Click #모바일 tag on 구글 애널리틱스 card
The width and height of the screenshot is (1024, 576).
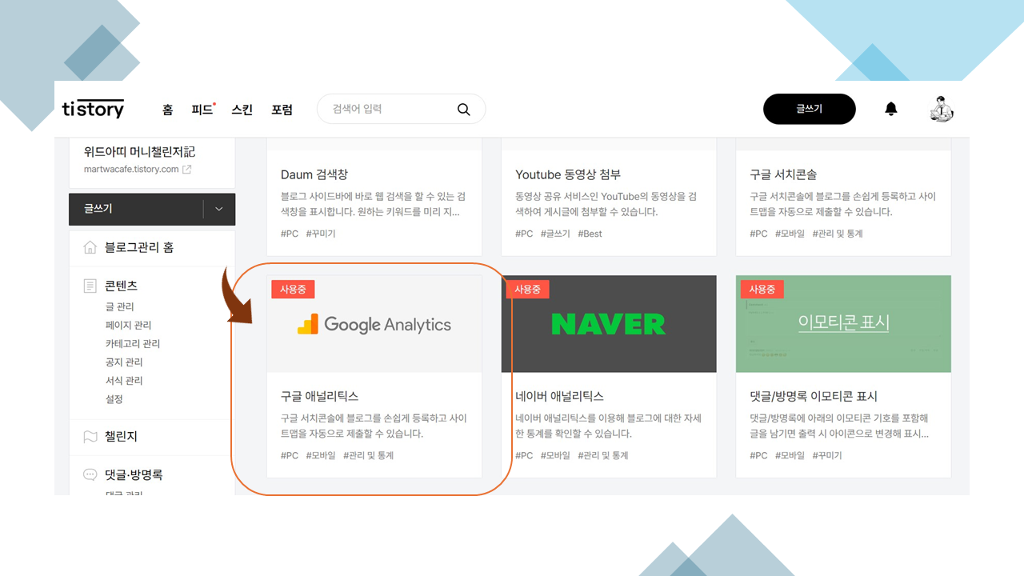coord(321,455)
